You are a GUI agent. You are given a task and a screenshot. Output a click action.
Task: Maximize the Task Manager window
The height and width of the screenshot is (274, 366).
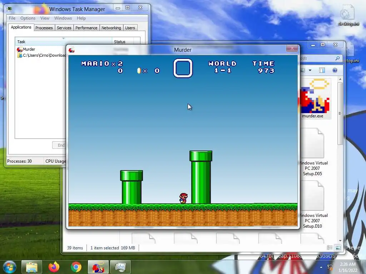point(128,8)
